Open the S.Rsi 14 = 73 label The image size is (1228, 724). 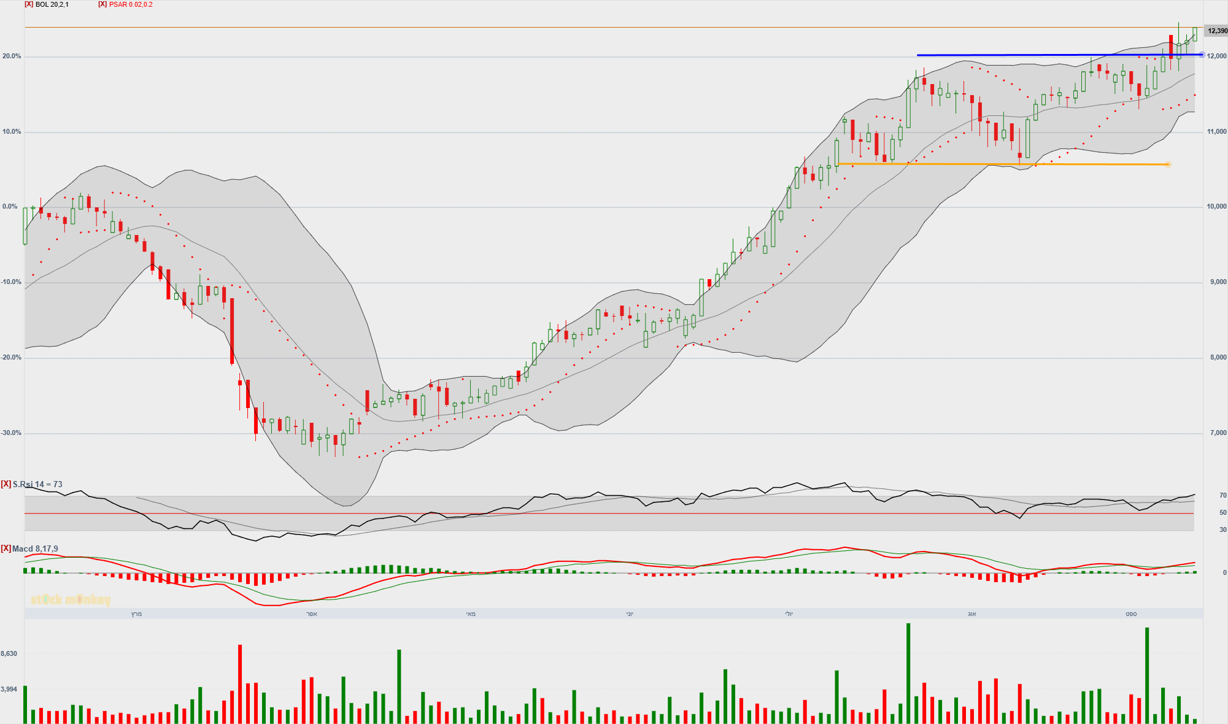[x=37, y=485]
